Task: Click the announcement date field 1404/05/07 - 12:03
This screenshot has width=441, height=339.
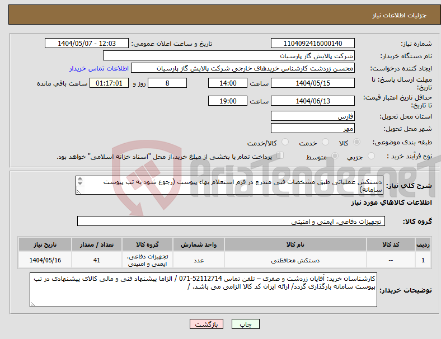Action: 87,43
